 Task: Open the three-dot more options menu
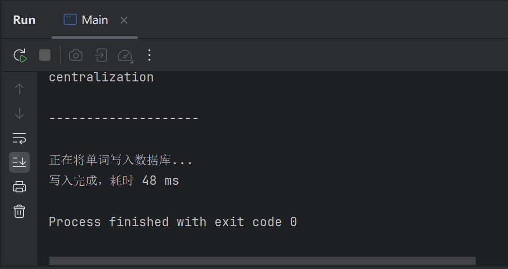tap(149, 55)
